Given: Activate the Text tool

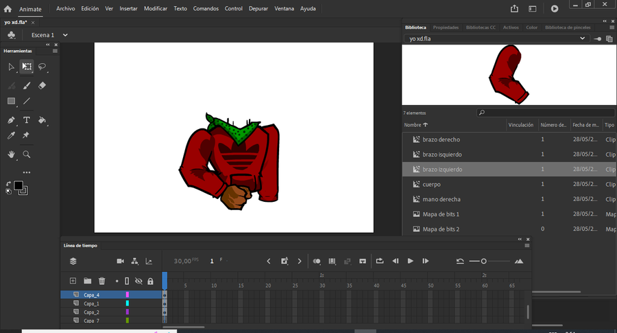Looking at the screenshot, I should click(27, 120).
